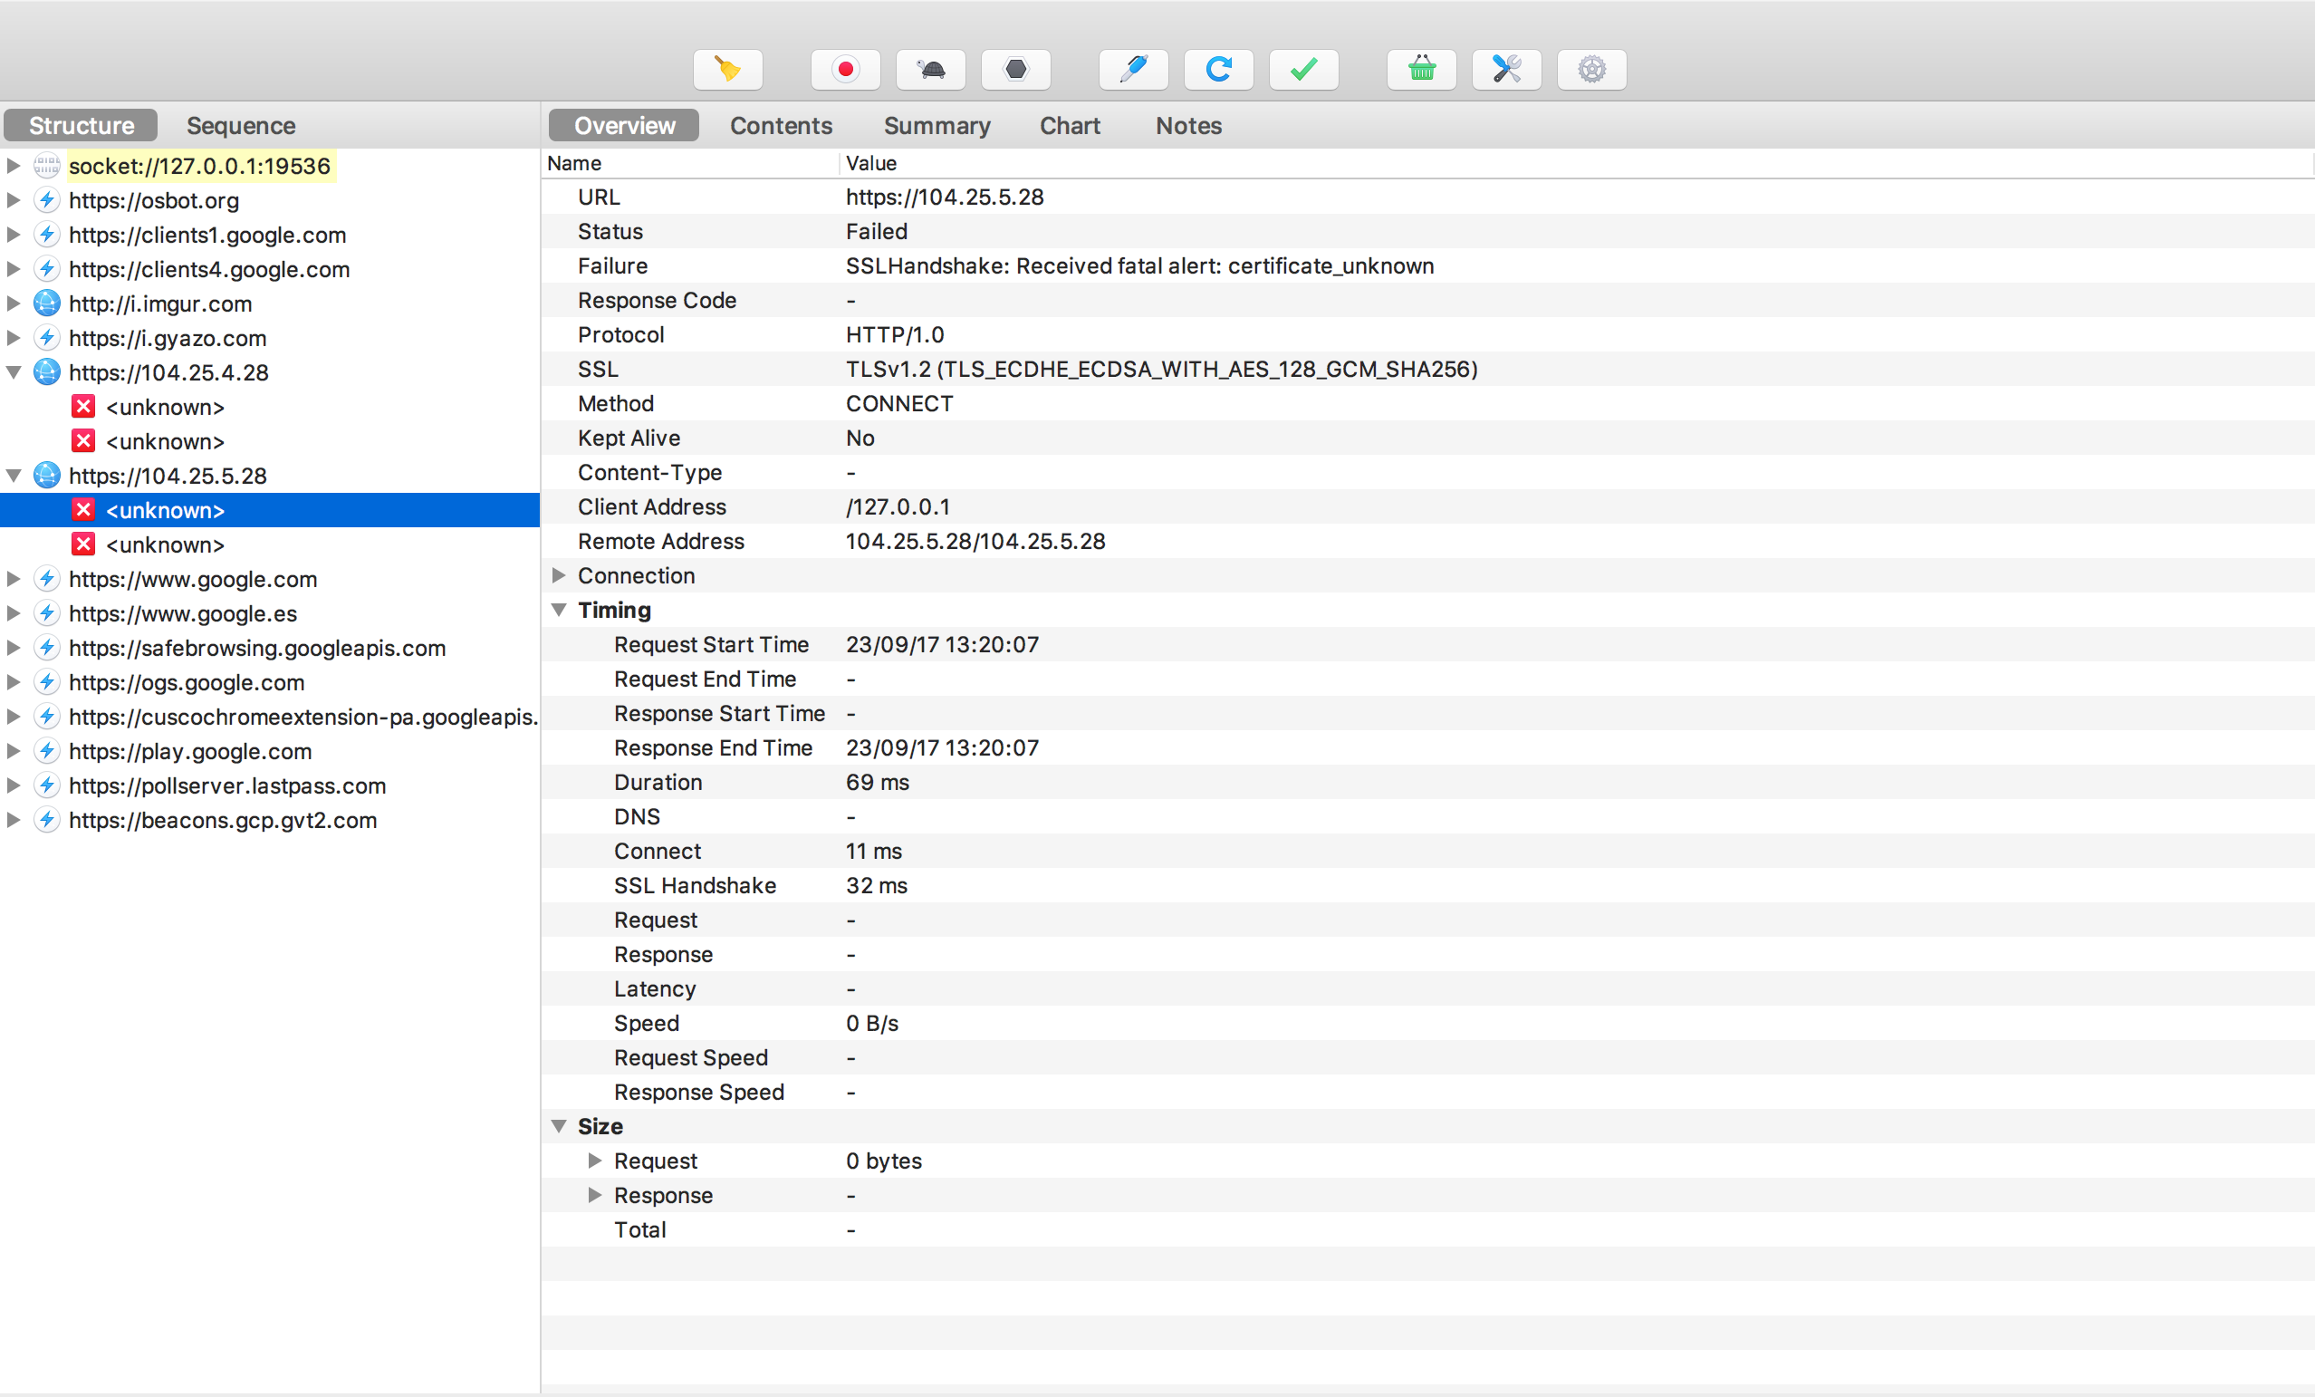Click the blue repeat request icon
Screen dimensions: 2315x1397
coord(1217,70)
